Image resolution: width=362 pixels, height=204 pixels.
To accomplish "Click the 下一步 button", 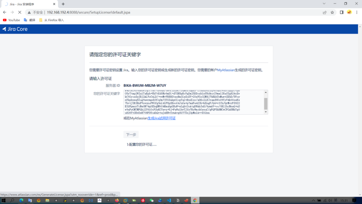I will (x=131, y=134).
